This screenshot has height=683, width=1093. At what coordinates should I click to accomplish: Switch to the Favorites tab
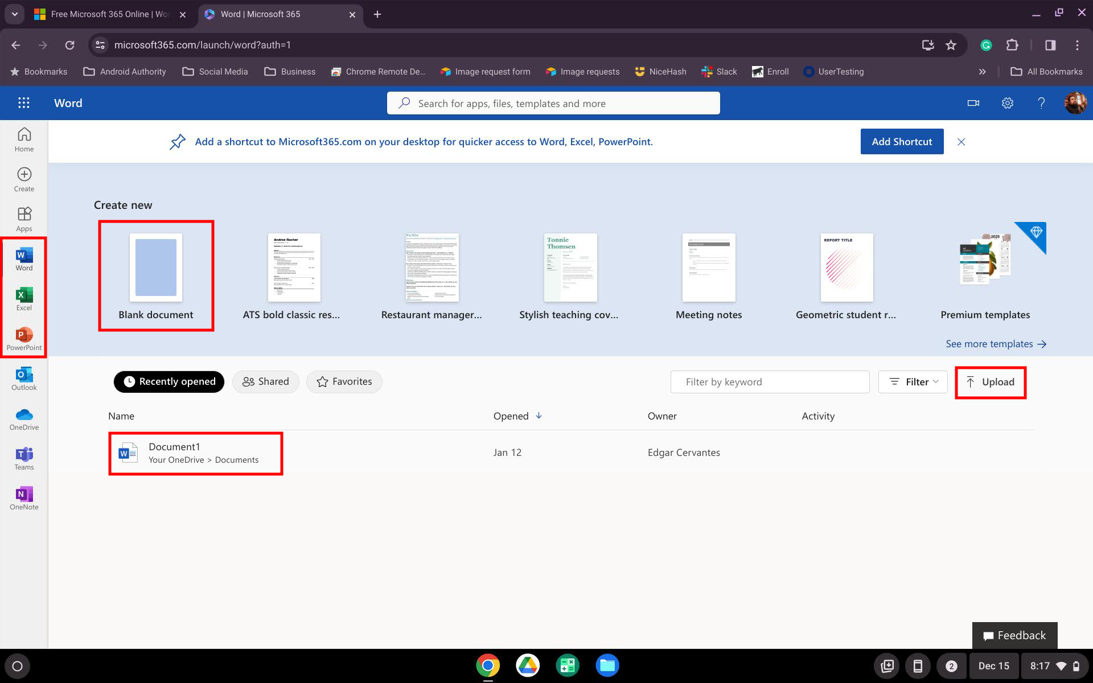pos(344,381)
